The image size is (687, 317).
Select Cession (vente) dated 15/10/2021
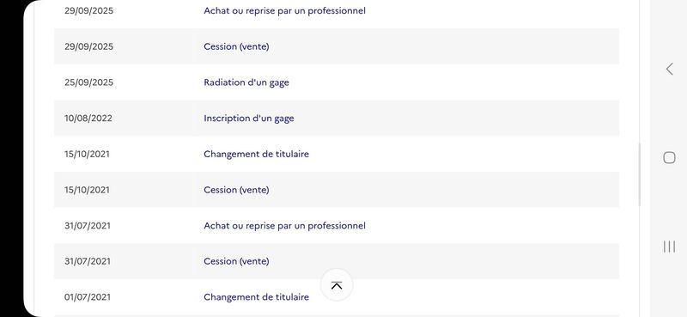[337, 190]
